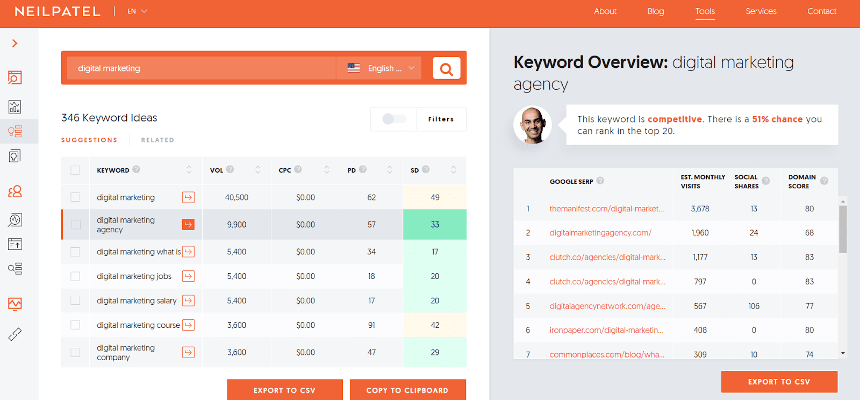
Task: Open arrow icon for digital marketing company
Action: coord(188,352)
